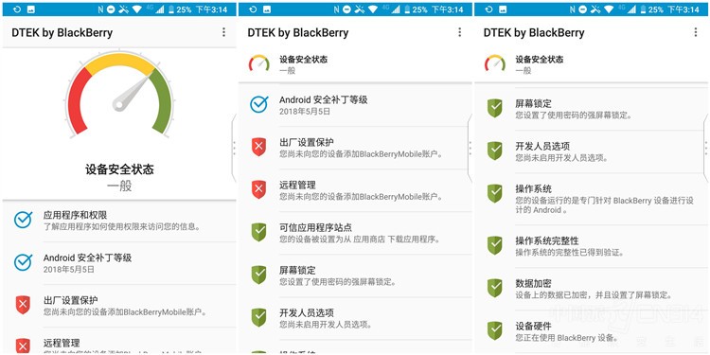This screenshot has height=355, width=710.
Task: Tap blue check beside Android 安全补丁等级, middle screen
Action: (x=259, y=104)
